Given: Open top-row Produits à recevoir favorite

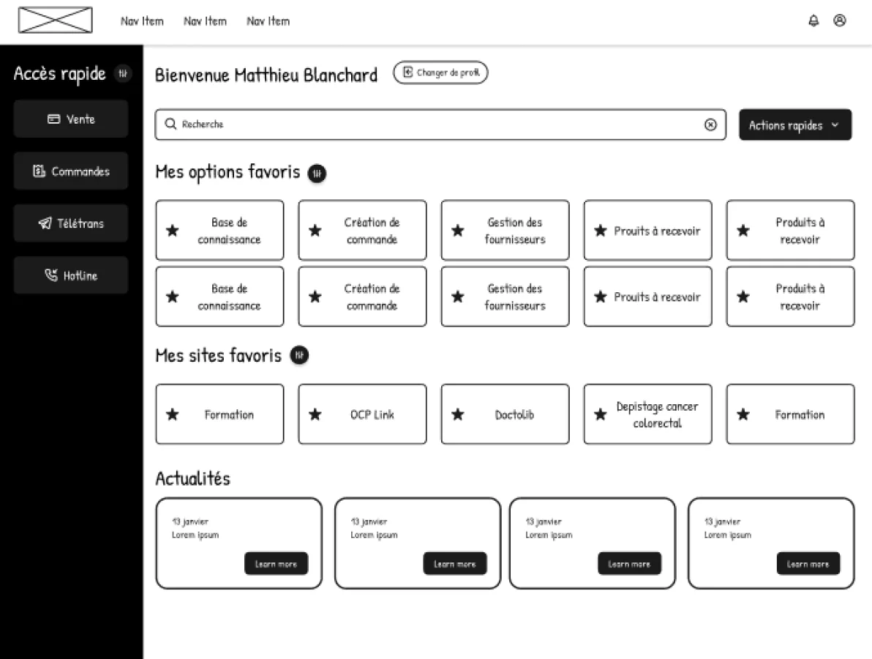Looking at the screenshot, I should click(790, 231).
